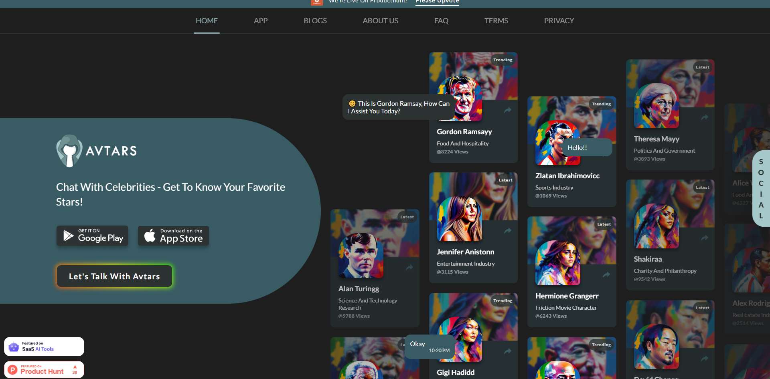770x379 pixels.
Task: Switch to the BLOGS tab
Action: [315, 20]
